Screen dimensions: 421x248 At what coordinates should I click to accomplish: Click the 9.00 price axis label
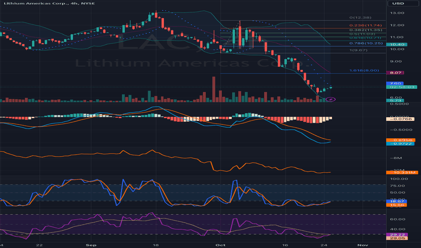[396, 61]
